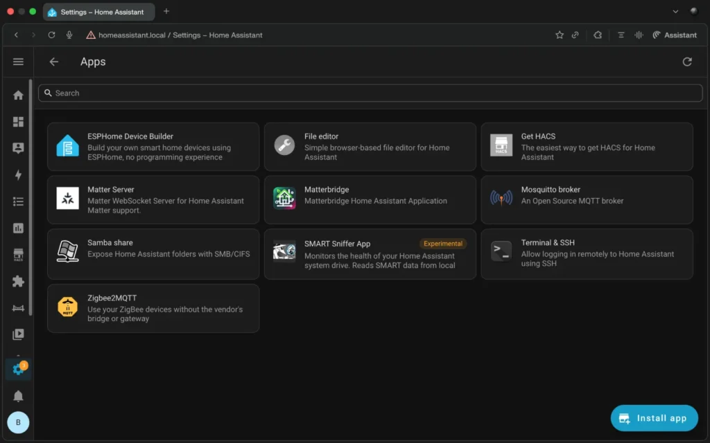Image resolution: width=710 pixels, height=443 pixels.
Task: Go back using the Apps header arrow
Action: (x=54, y=62)
